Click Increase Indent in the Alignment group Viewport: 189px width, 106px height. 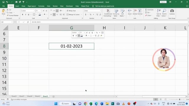(64, 14)
